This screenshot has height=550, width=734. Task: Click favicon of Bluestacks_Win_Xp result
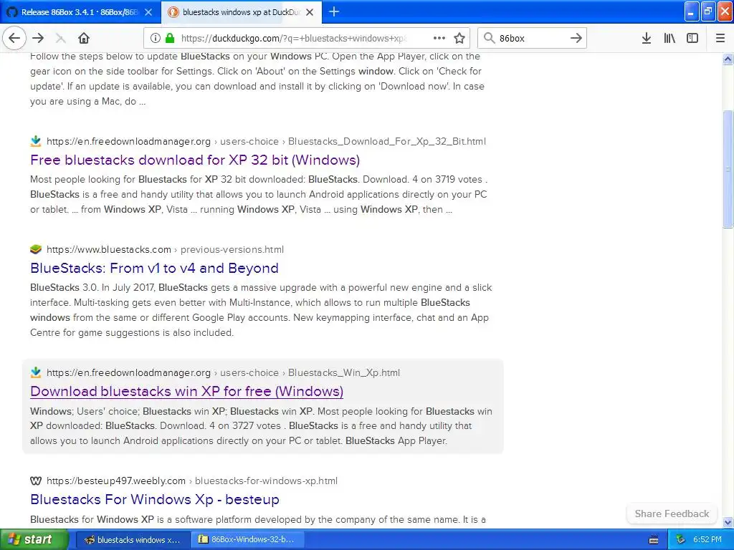click(x=36, y=372)
